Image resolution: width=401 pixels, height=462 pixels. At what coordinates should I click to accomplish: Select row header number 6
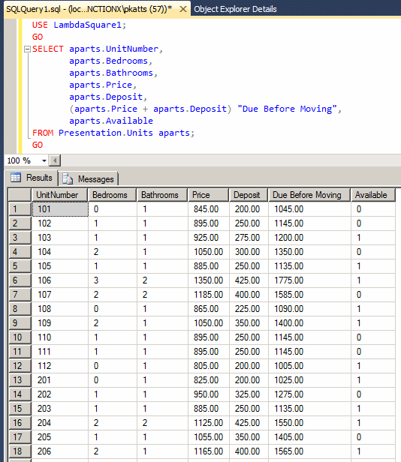point(20,280)
